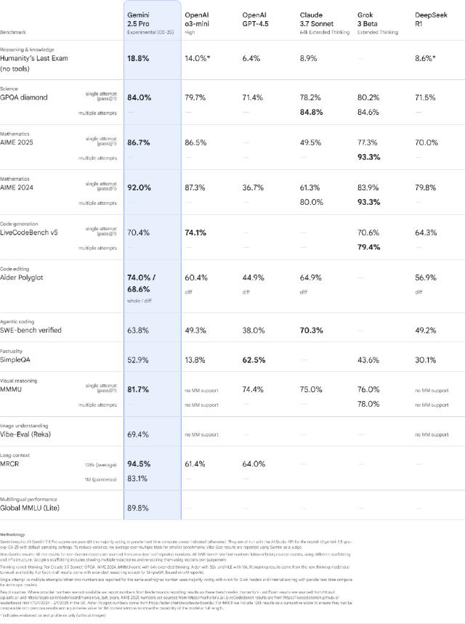Select the MMMU visual reasoning label
The height and width of the screenshot is (624, 465).
(x=11, y=389)
